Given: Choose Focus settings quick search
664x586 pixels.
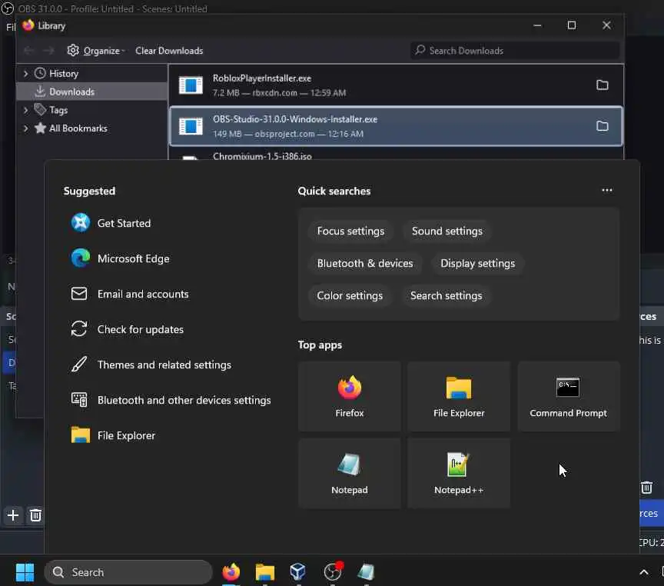Looking at the screenshot, I should pyautogui.click(x=350, y=231).
